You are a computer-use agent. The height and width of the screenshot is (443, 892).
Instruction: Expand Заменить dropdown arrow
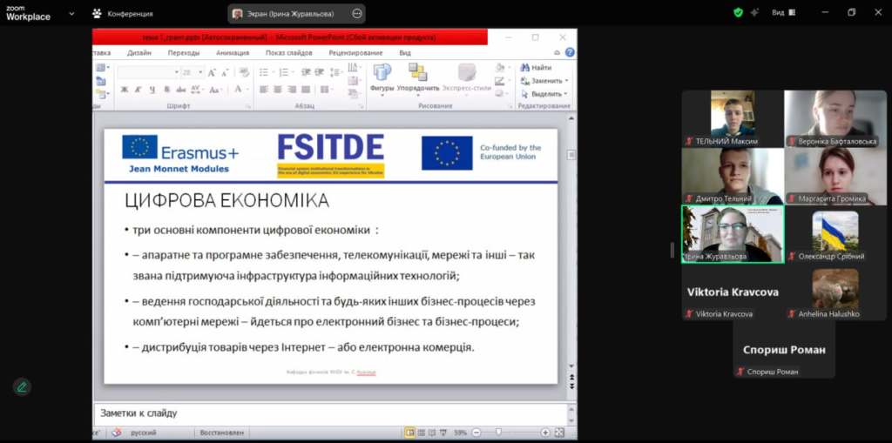pyautogui.click(x=566, y=81)
